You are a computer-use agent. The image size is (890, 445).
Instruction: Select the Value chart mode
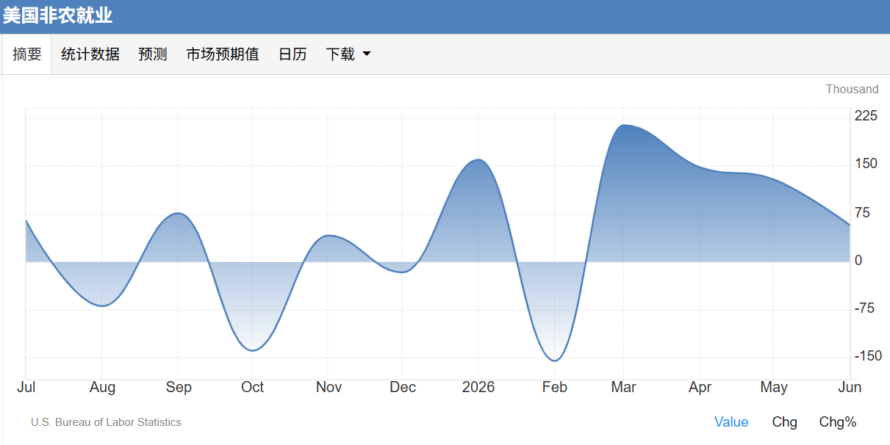(731, 422)
